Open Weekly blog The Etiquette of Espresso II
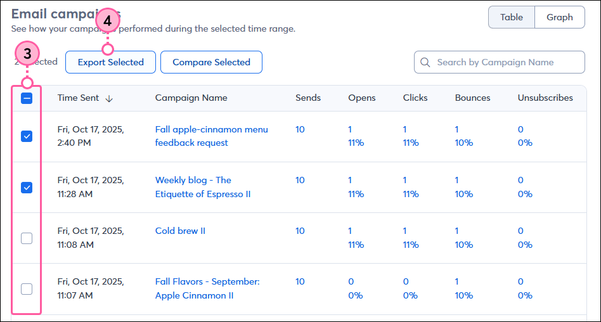The height and width of the screenshot is (322, 601). click(x=203, y=187)
